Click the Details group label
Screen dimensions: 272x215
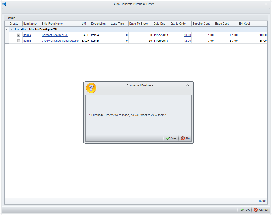click(11, 18)
